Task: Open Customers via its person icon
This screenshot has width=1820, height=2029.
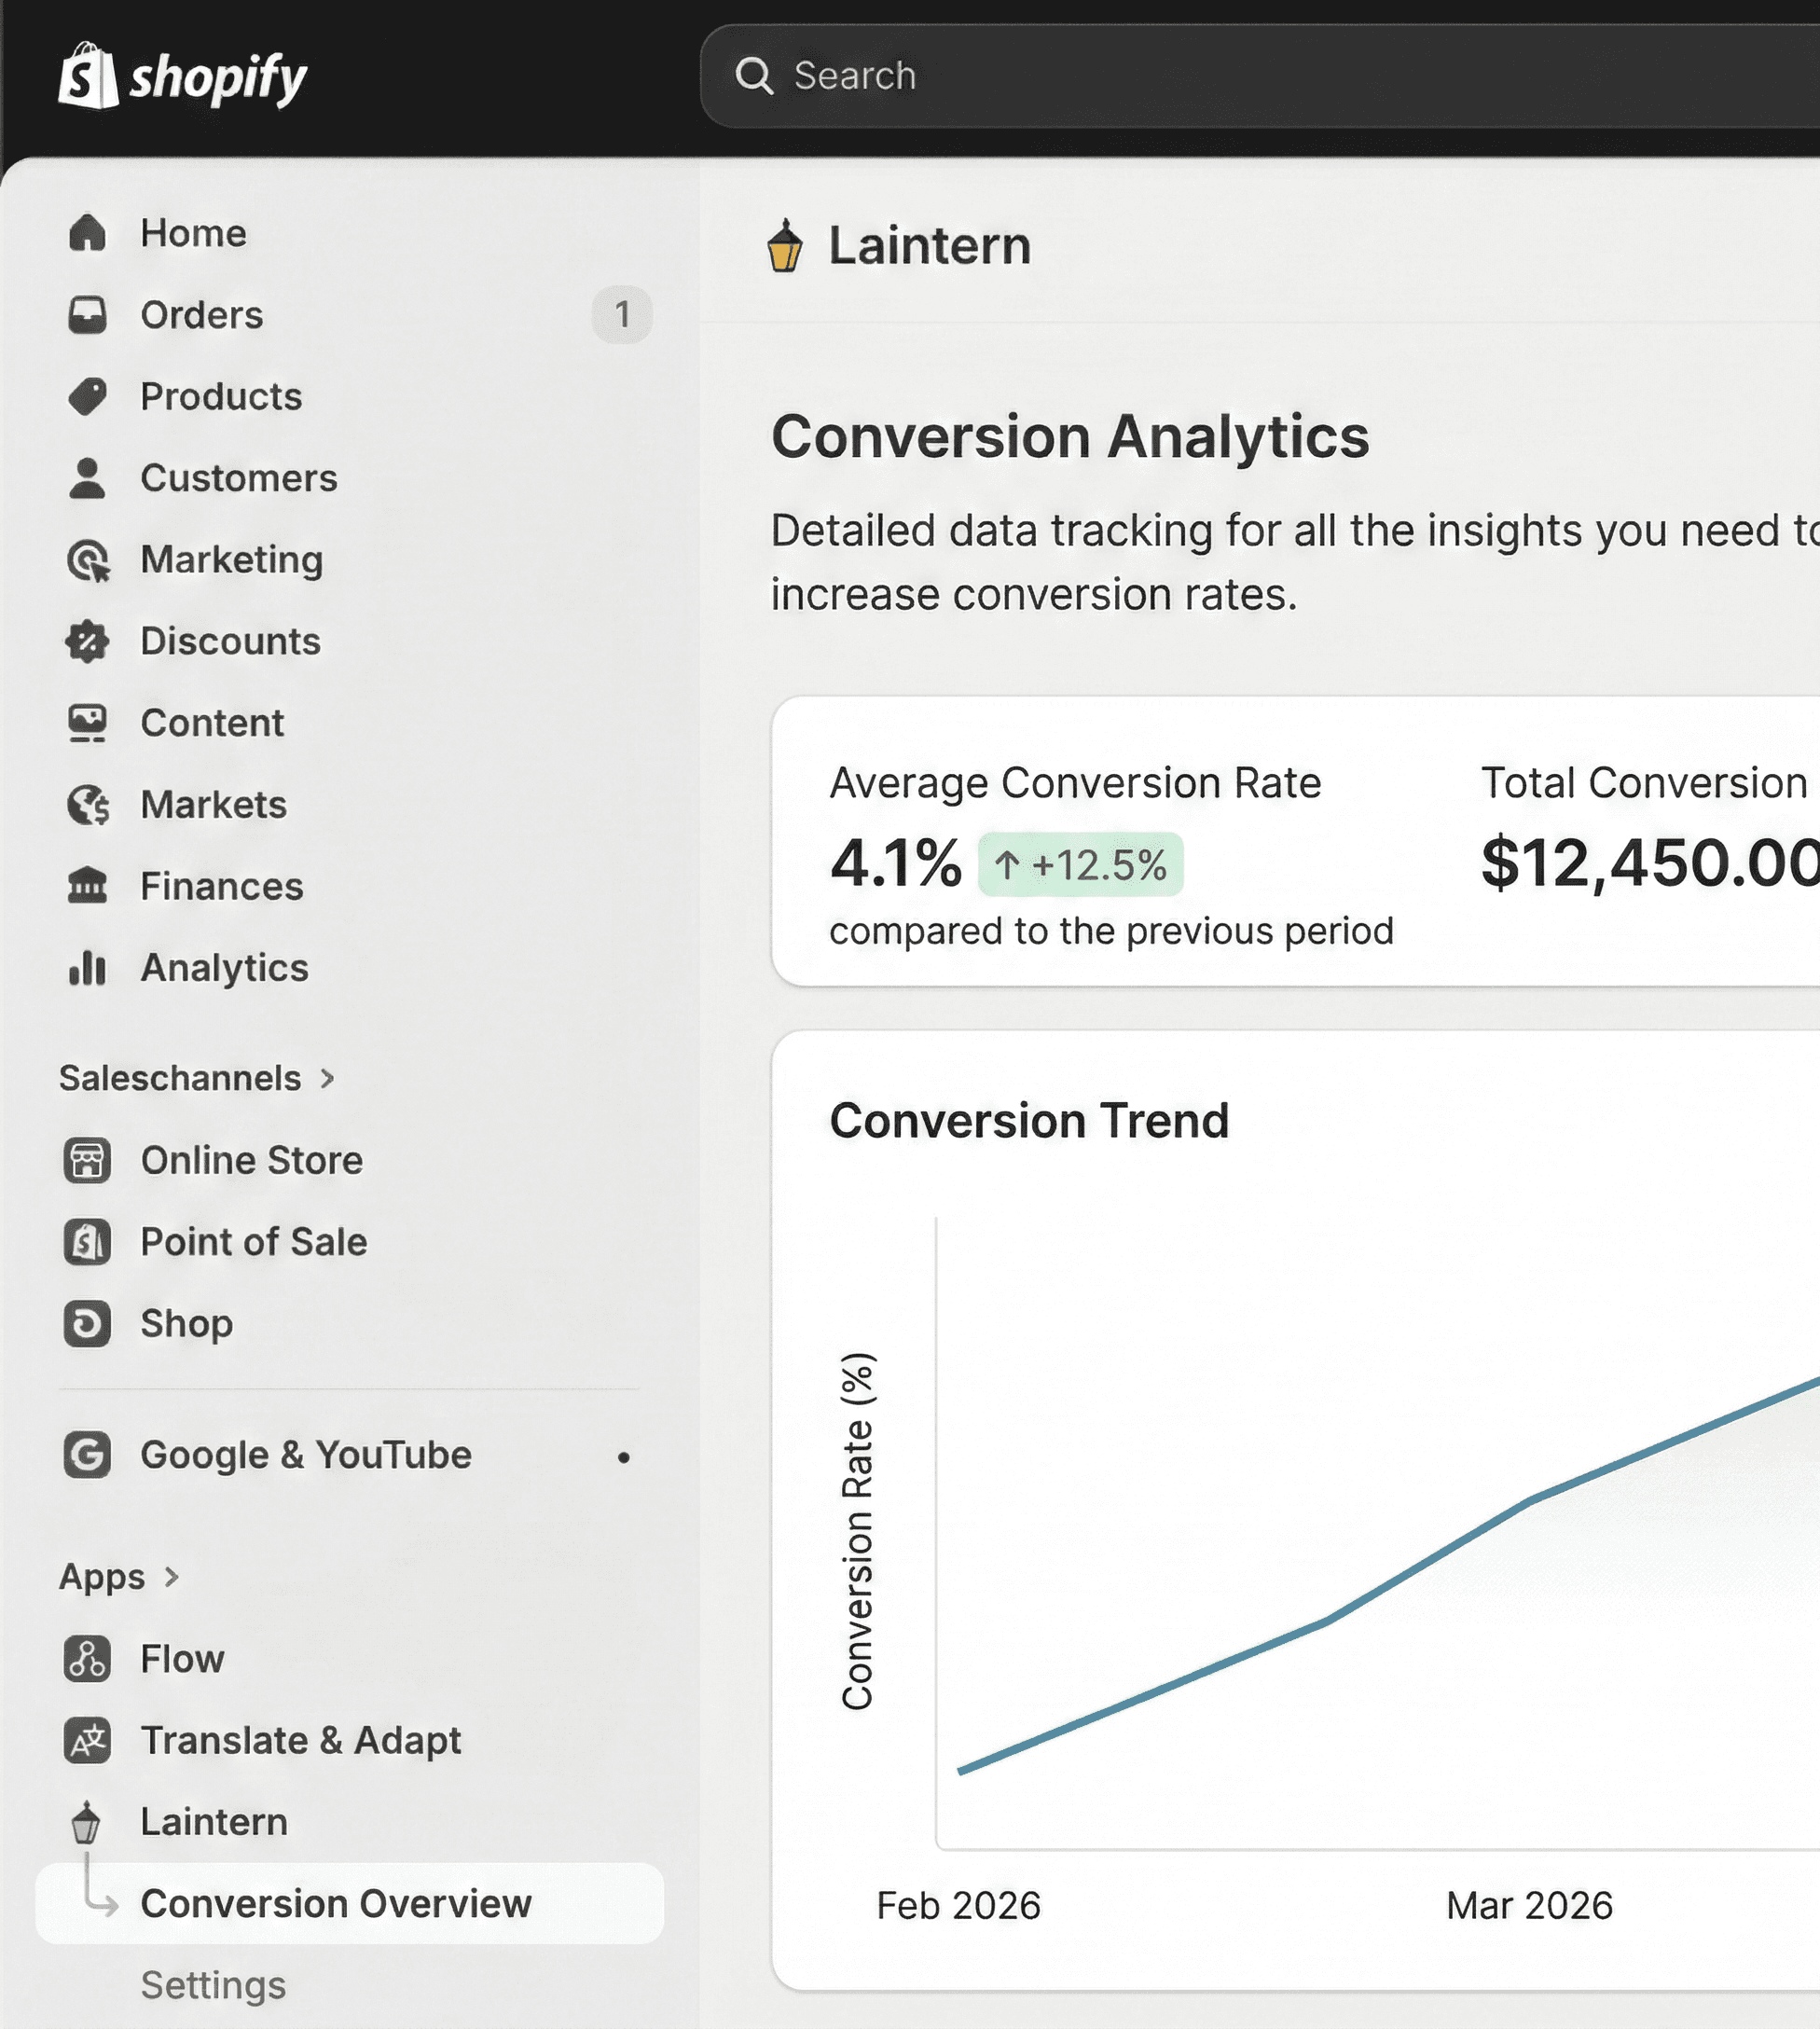Action: click(x=88, y=478)
